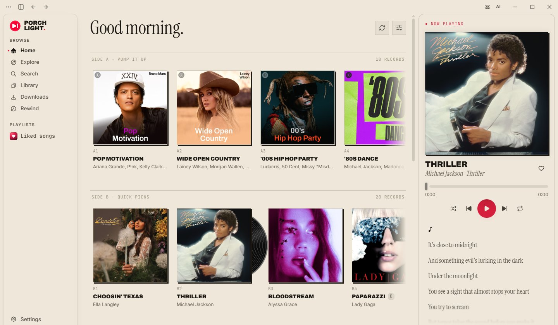Open the three-dot app menu
The height and width of the screenshot is (325, 558).
pos(9,7)
